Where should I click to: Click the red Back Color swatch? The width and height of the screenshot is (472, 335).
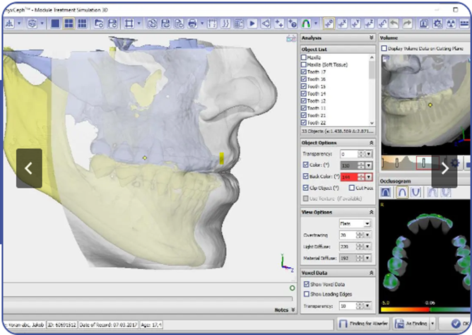click(x=350, y=176)
